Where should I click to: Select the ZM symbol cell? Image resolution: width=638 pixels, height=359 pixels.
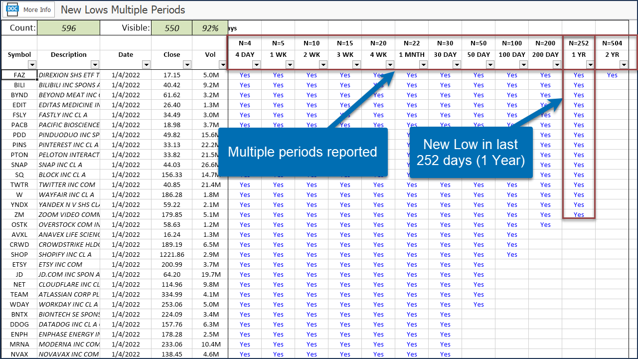point(19,214)
